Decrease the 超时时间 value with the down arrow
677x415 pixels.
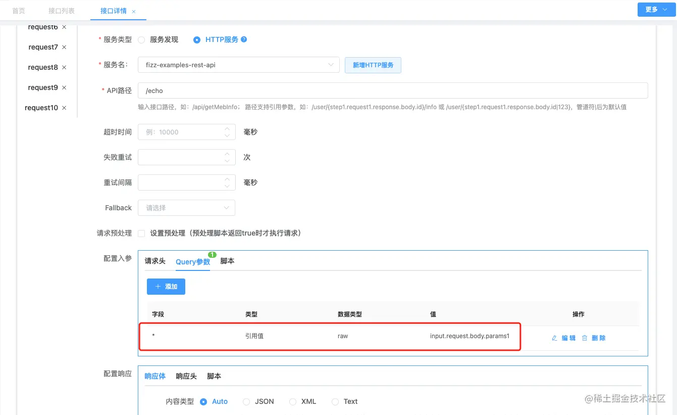click(227, 135)
